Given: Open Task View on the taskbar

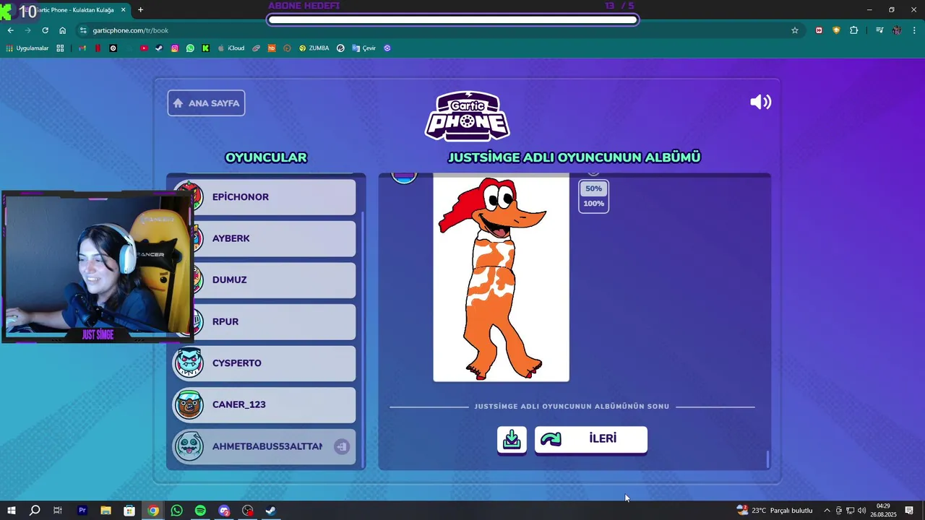Looking at the screenshot, I should tap(58, 511).
